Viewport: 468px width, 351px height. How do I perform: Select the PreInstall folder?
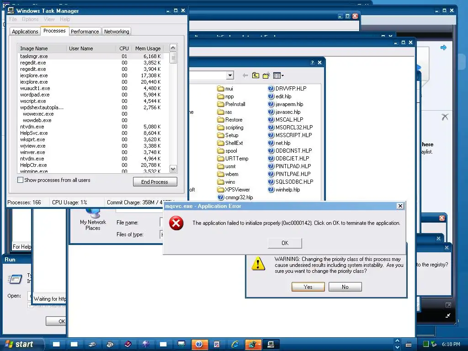tap(231, 104)
